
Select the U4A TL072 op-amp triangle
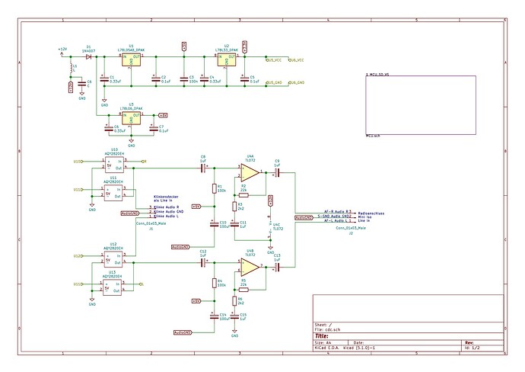click(250, 173)
